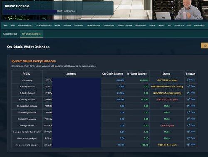Screen dimensions: 208x157
Task: Navigate to Learn to Play
Action: (199, 25)
